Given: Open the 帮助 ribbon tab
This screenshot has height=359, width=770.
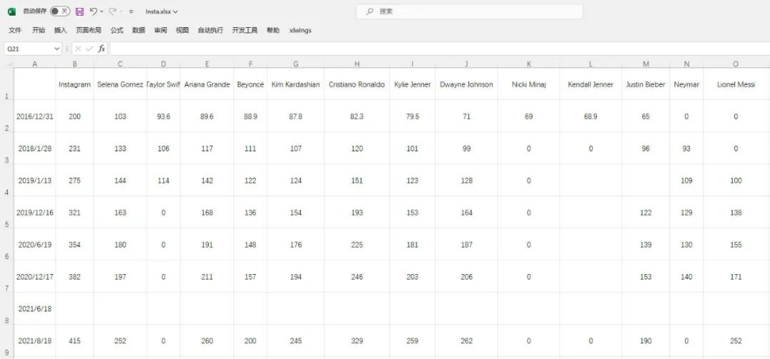Looking at the screenshot, I should click(273, 31).
